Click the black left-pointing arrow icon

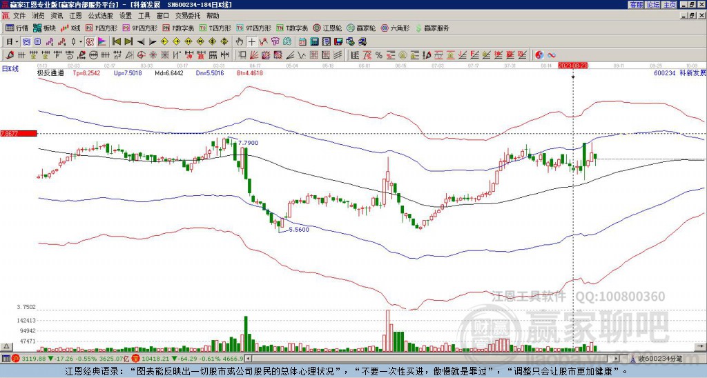tap(141, 42)
